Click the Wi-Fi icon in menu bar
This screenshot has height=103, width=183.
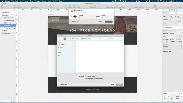(161, 1)
